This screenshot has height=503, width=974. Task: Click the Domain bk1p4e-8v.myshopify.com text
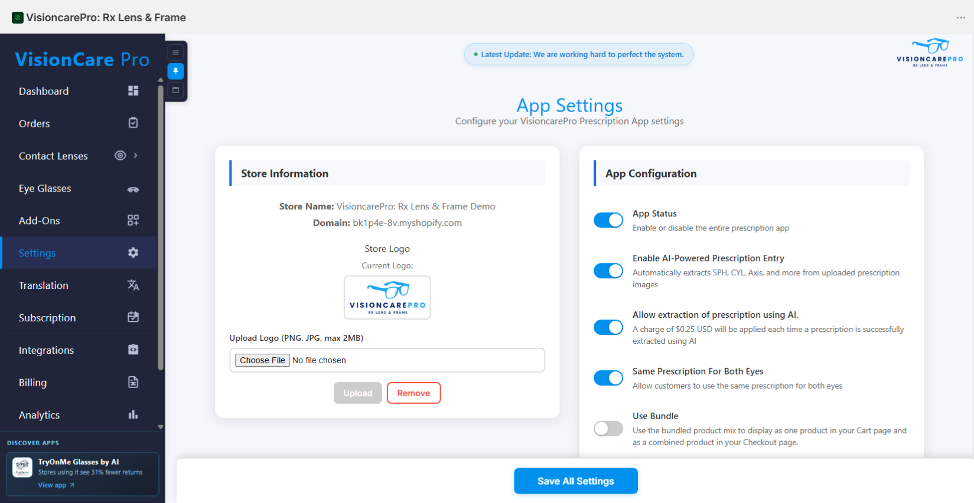pos(387,223)
